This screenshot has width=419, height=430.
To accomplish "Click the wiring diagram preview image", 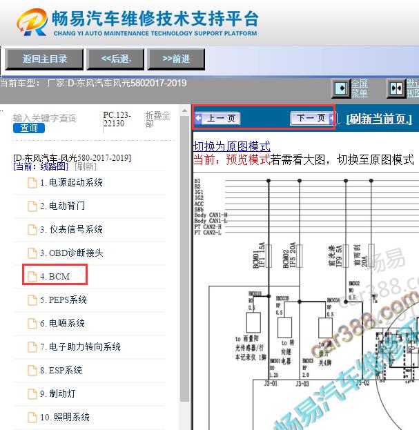I will click(x=306, y=301).
